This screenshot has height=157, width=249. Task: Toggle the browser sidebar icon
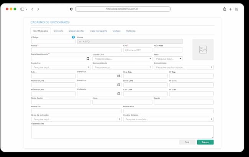[x=22, y=9]
